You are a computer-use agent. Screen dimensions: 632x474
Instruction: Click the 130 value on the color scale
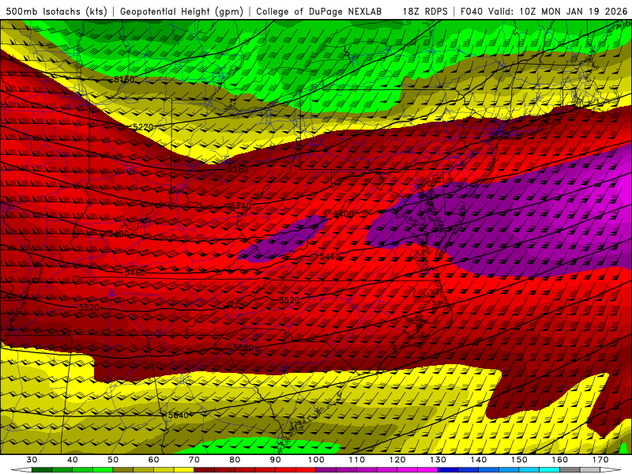438,460
